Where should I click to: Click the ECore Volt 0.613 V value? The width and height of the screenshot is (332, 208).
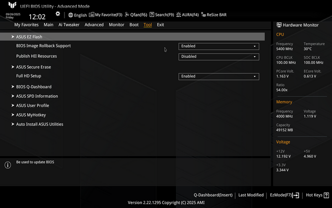click(310, 76)
